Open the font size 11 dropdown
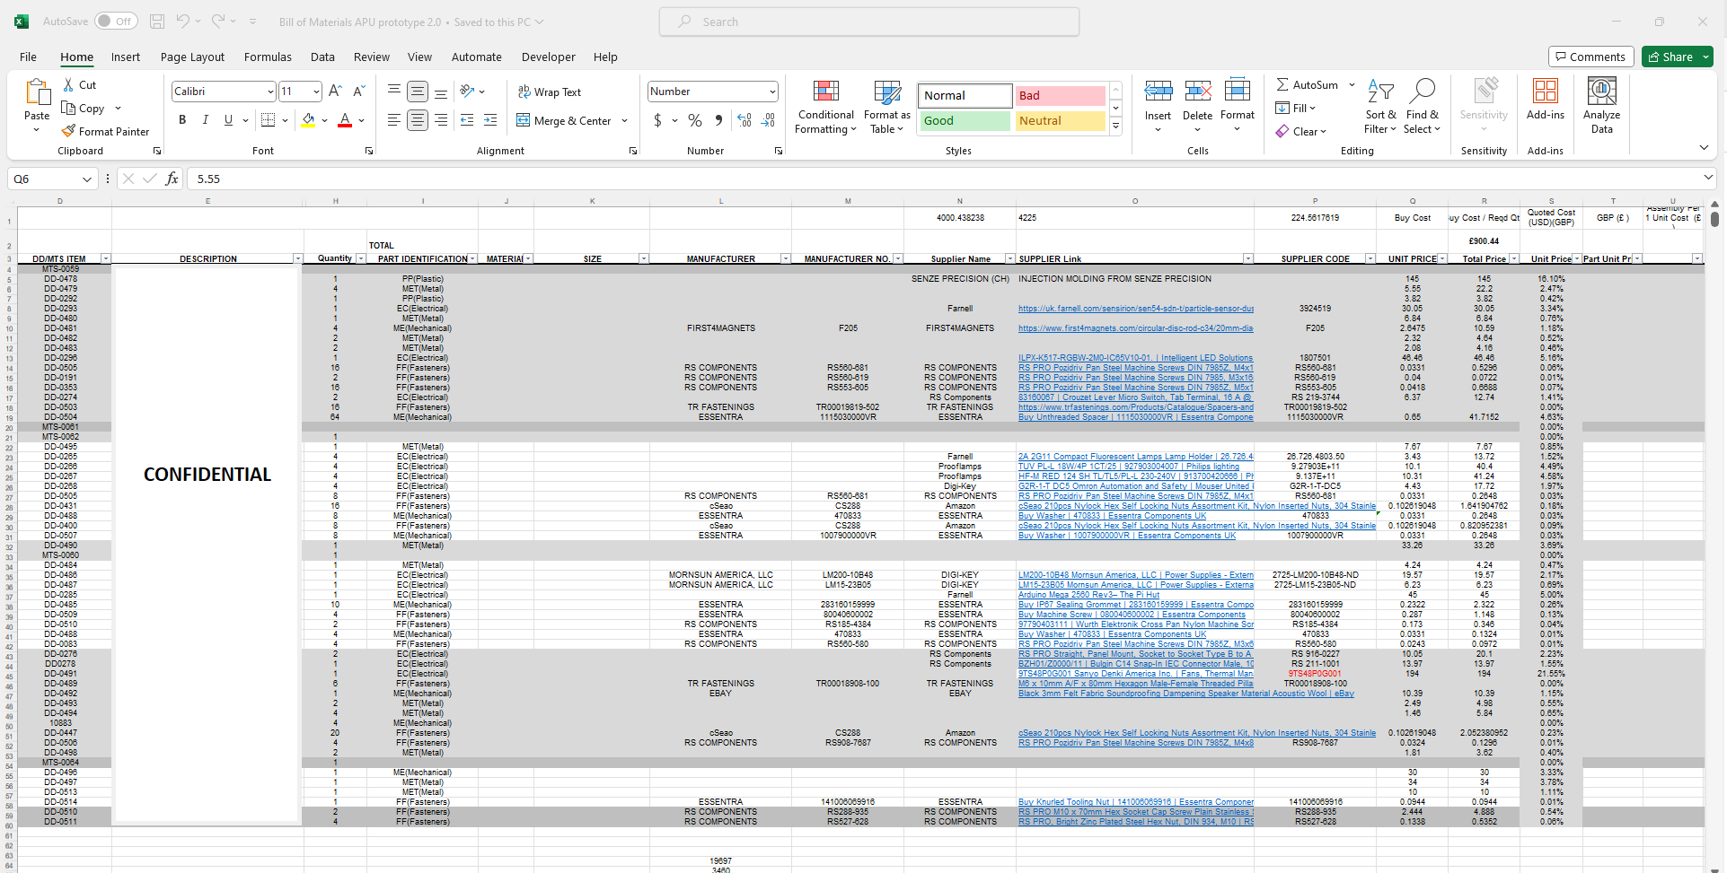The width and height of the screenshot is (1727, 873). click(x=316, y=92)
